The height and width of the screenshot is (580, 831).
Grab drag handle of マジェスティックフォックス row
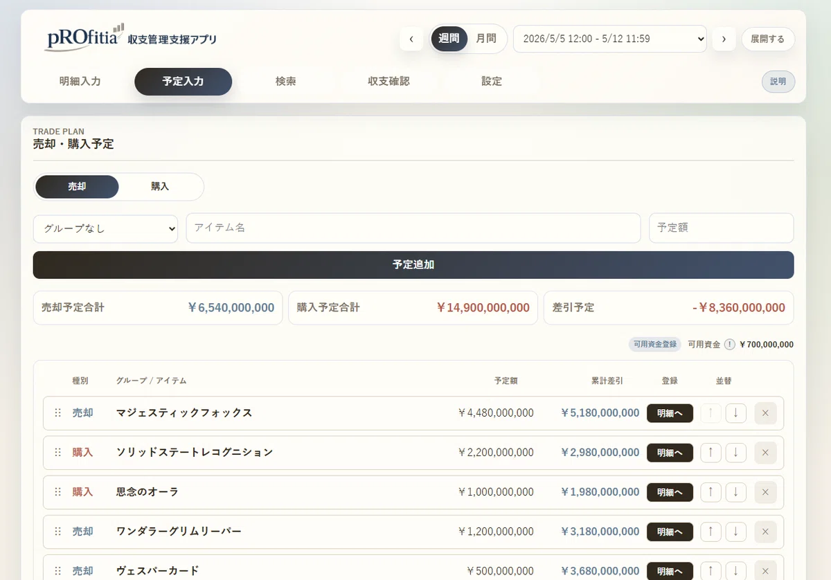click(x=58, y=413)
